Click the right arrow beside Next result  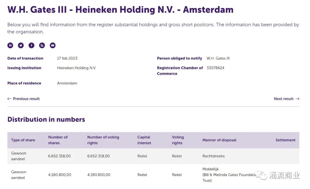297,99
